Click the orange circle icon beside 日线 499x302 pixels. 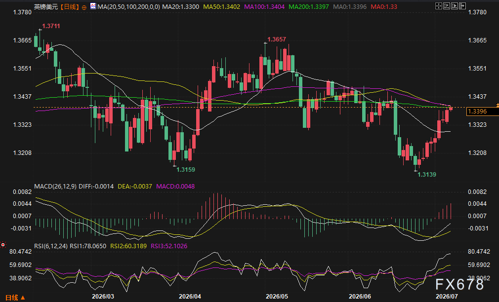[84, 7]
